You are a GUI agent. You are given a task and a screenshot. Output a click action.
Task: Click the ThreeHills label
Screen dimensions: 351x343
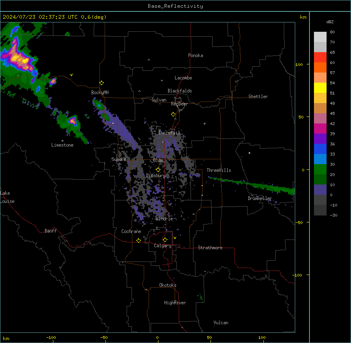click(x=219, y=170)
